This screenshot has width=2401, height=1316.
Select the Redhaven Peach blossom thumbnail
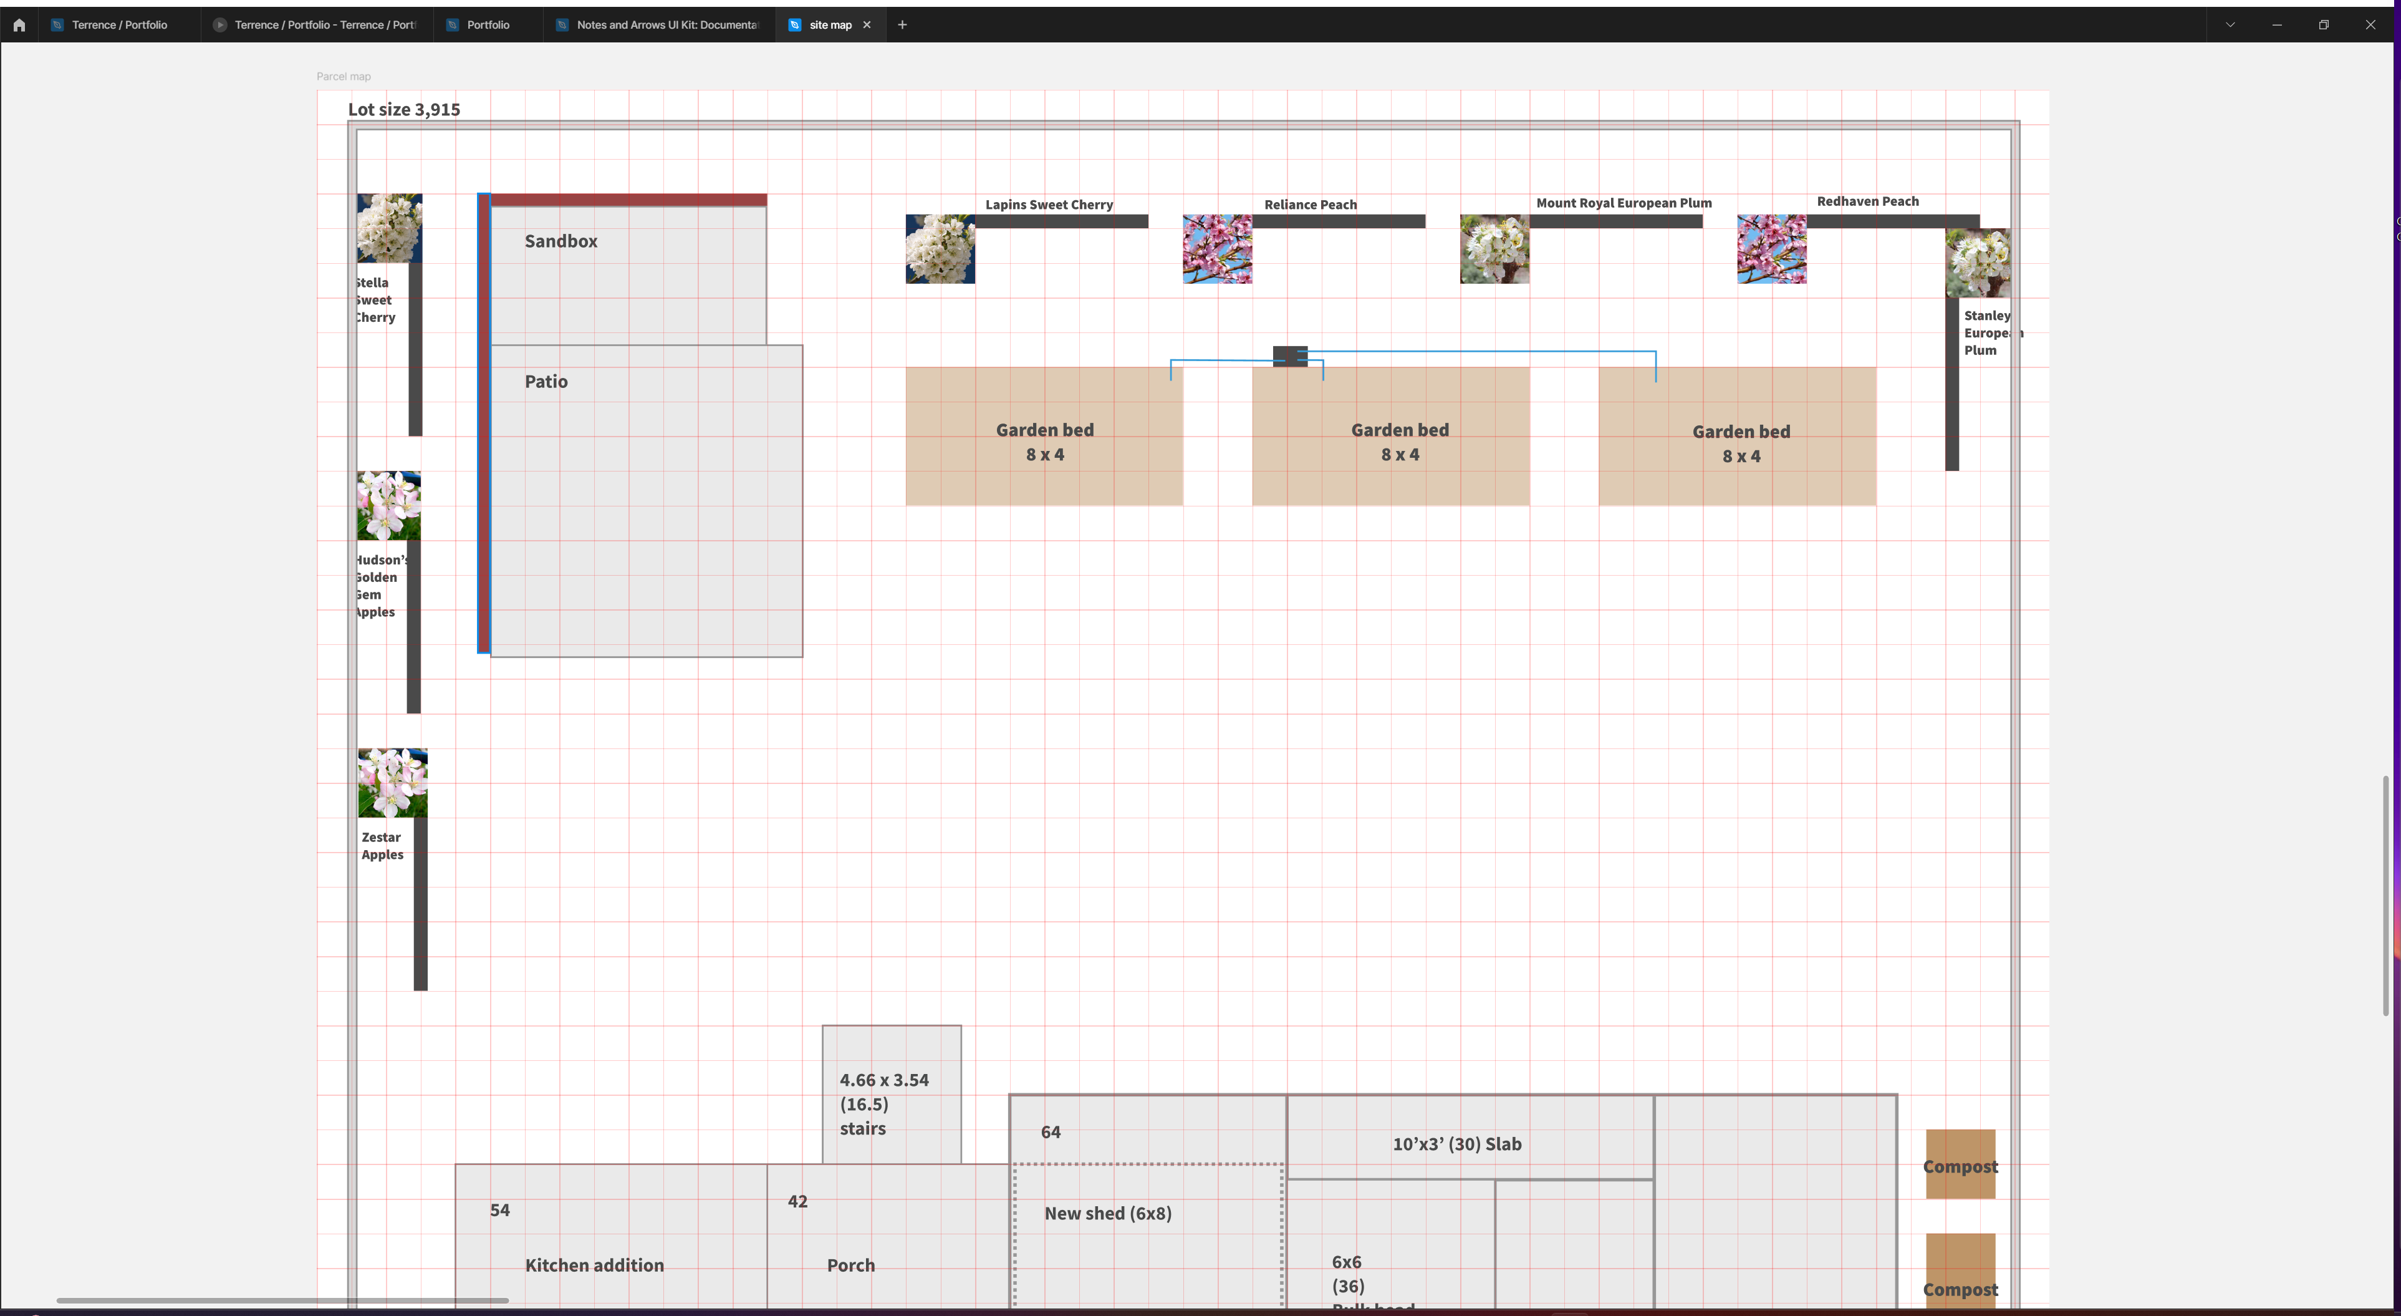point(1771,249)
